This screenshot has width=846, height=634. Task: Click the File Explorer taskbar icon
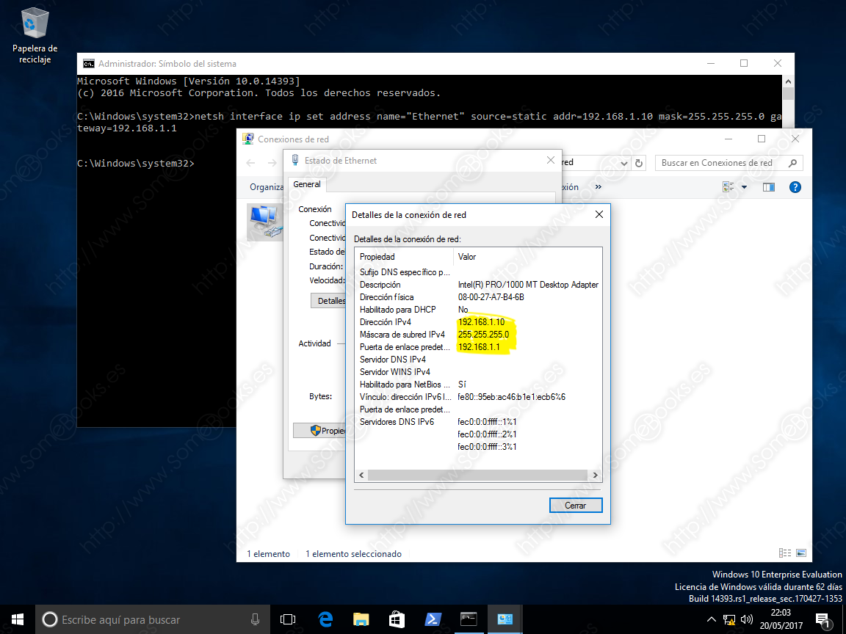click(x=361, y=620)
